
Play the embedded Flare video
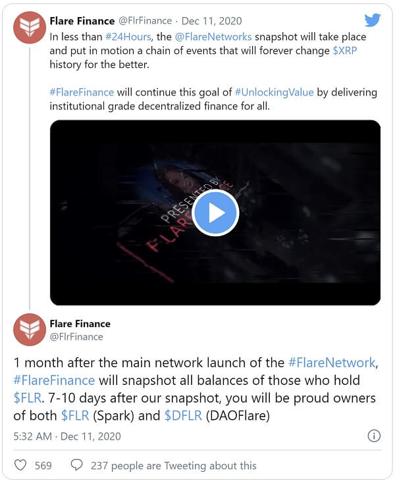pyautogui.click(x=215, y=213)
